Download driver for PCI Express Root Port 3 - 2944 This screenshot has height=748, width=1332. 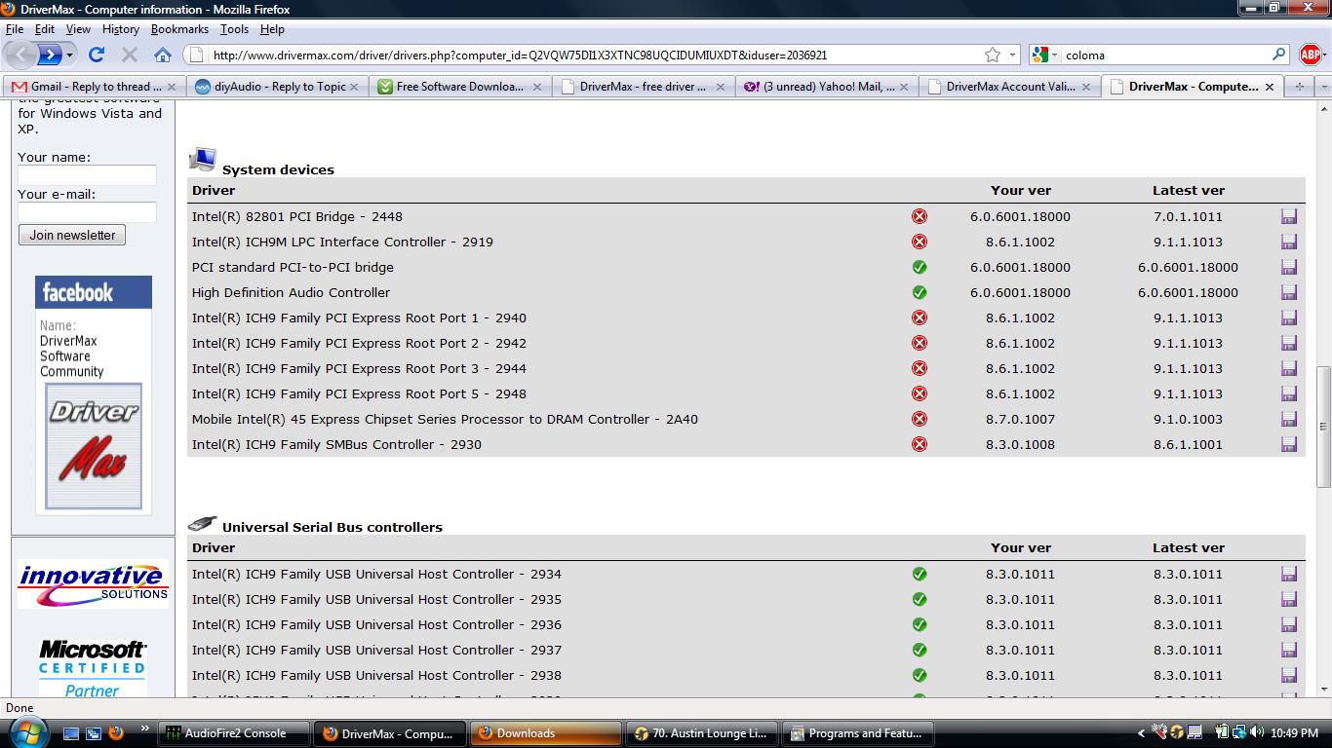pos(1288,368)
